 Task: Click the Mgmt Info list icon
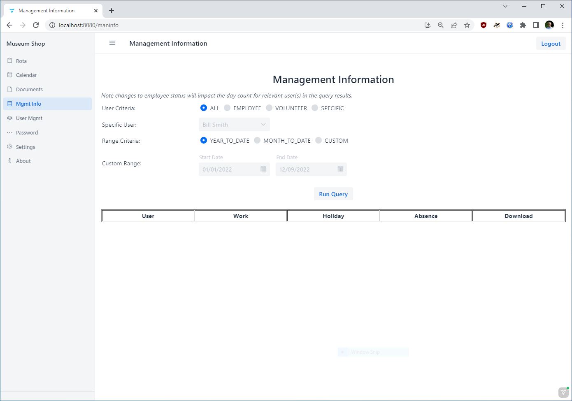pos(10,104)
